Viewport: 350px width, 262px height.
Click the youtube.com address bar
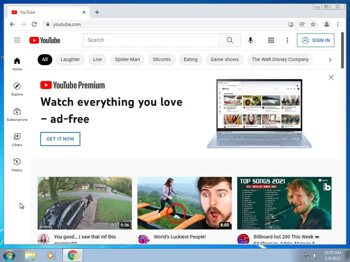click(x=165, y=24)
